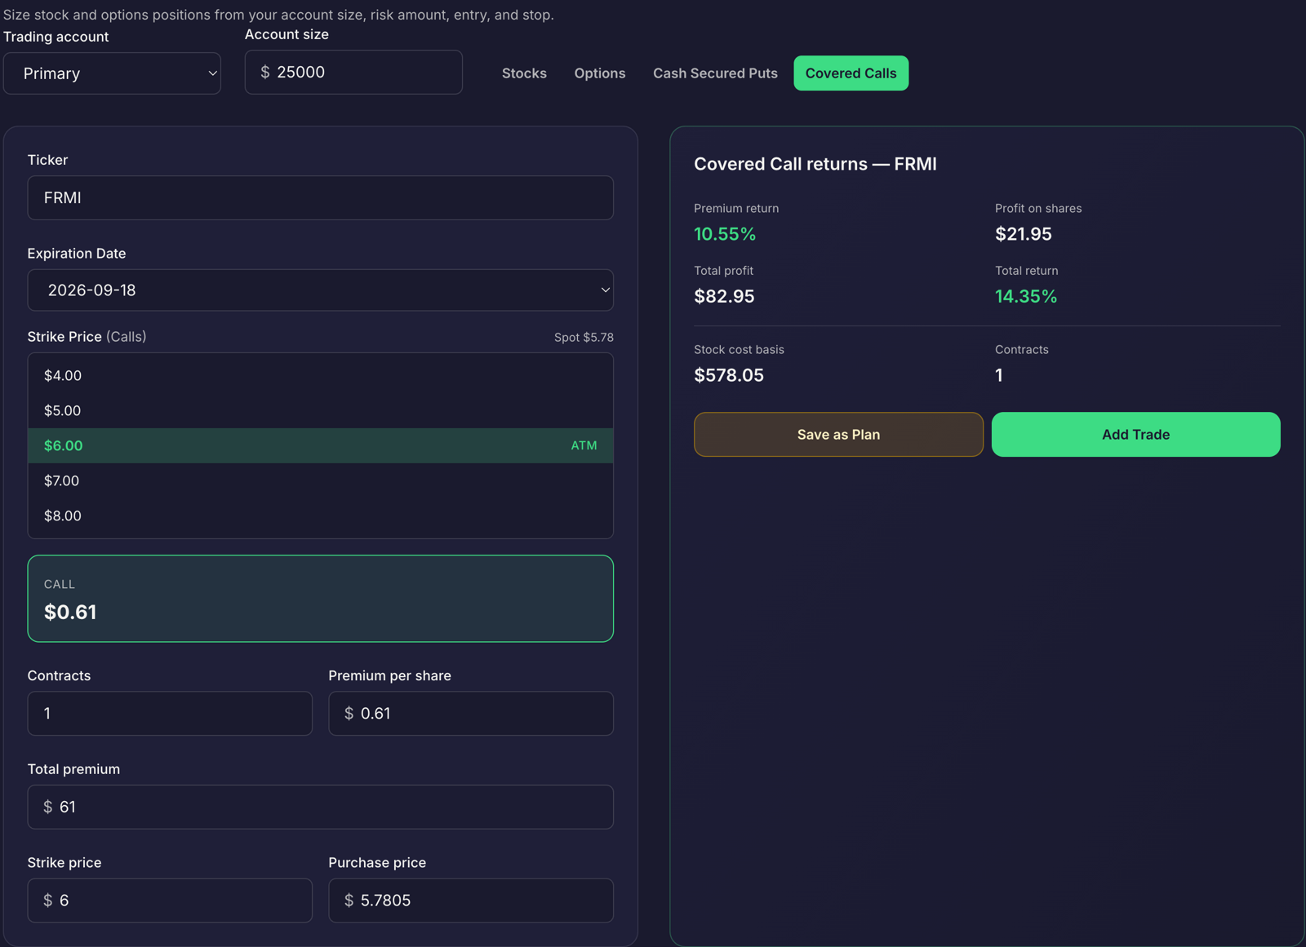The width and height of the screenshot is (1306, 947).
Task: Click the Add Trade button
Action: [x=1135, y=435]
